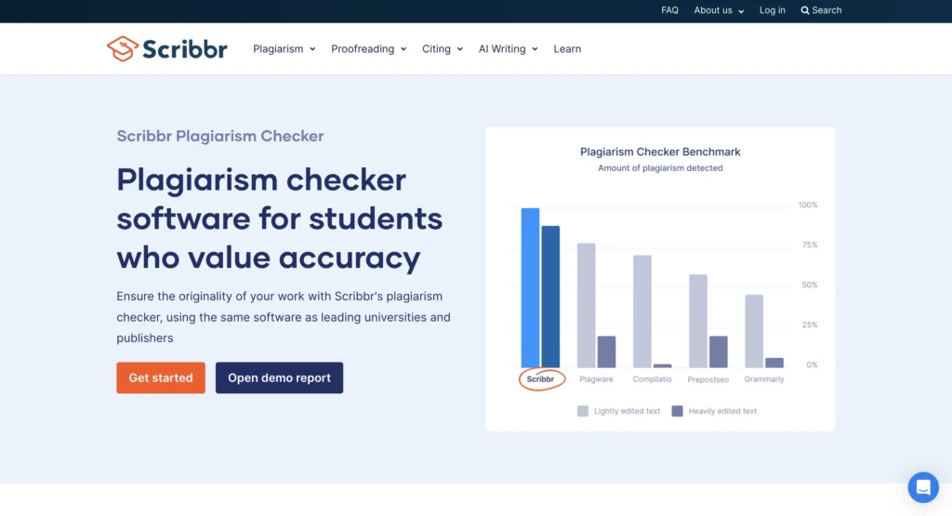Expand the AI Writing menu chevron
952x516 pixels.
coord(535,49)
